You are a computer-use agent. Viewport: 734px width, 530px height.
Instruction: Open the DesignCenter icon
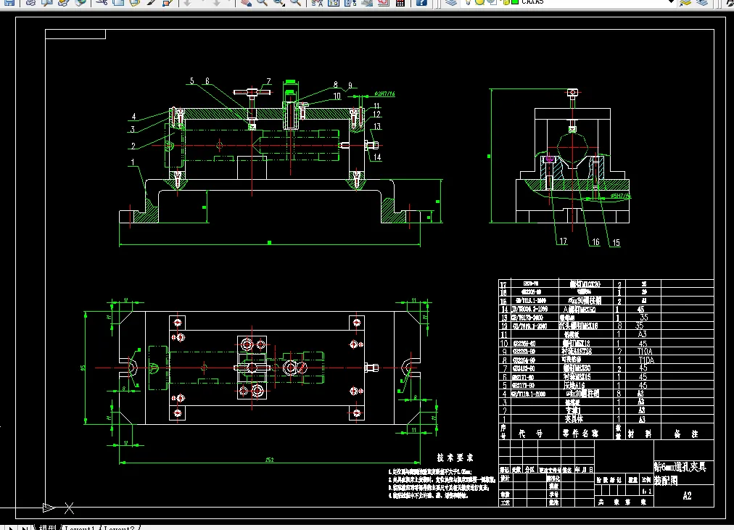click(334, 2)
